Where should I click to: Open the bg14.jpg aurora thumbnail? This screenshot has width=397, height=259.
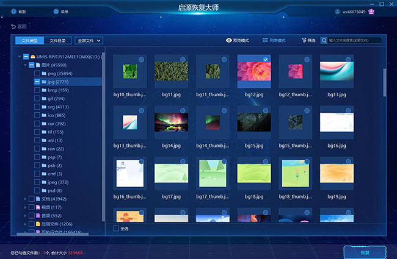pos(171,122)
